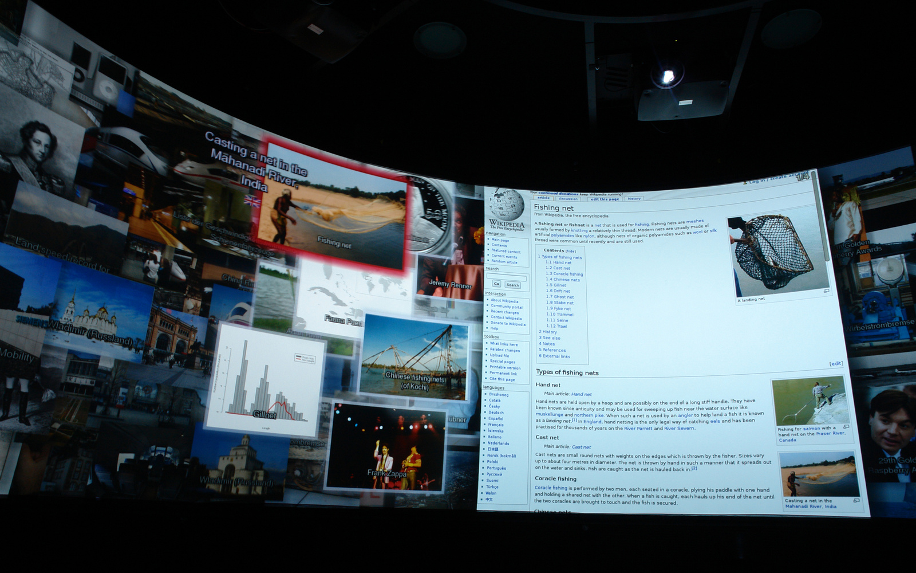Open Français language version
Viewport: 916px width, 573px height.
(x=496, y=425)
